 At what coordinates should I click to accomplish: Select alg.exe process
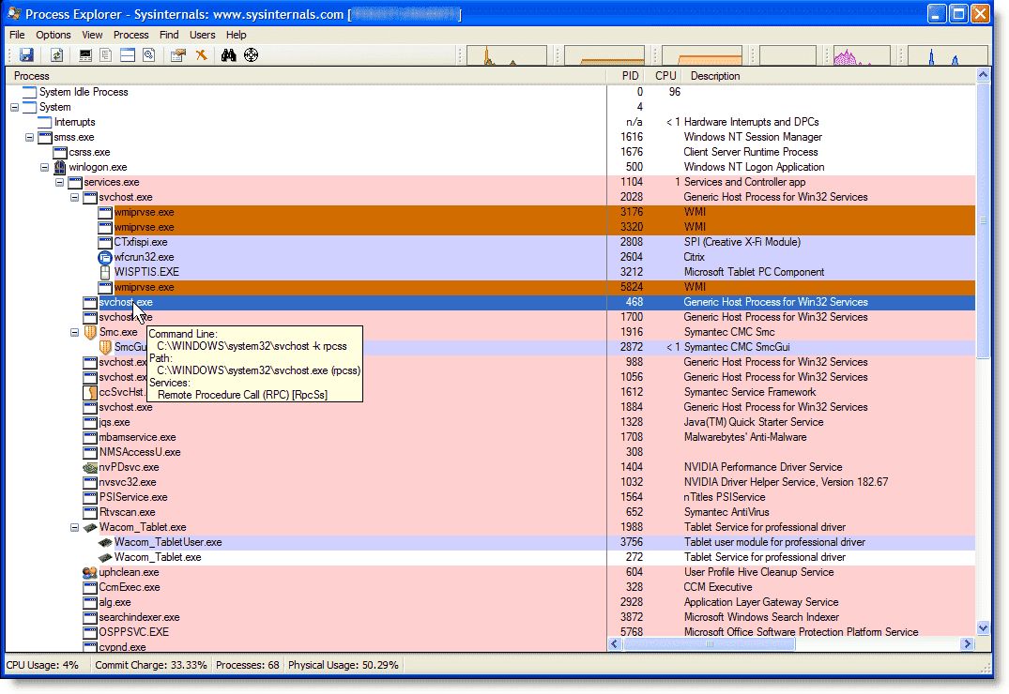pos(115,603)
